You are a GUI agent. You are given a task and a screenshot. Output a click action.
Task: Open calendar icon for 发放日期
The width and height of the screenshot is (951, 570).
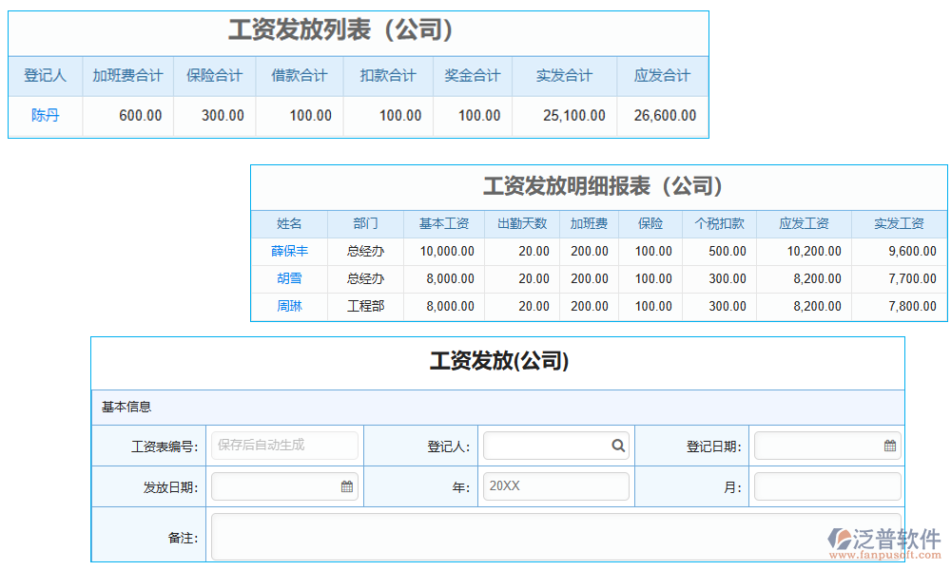[x=347, y=486]
